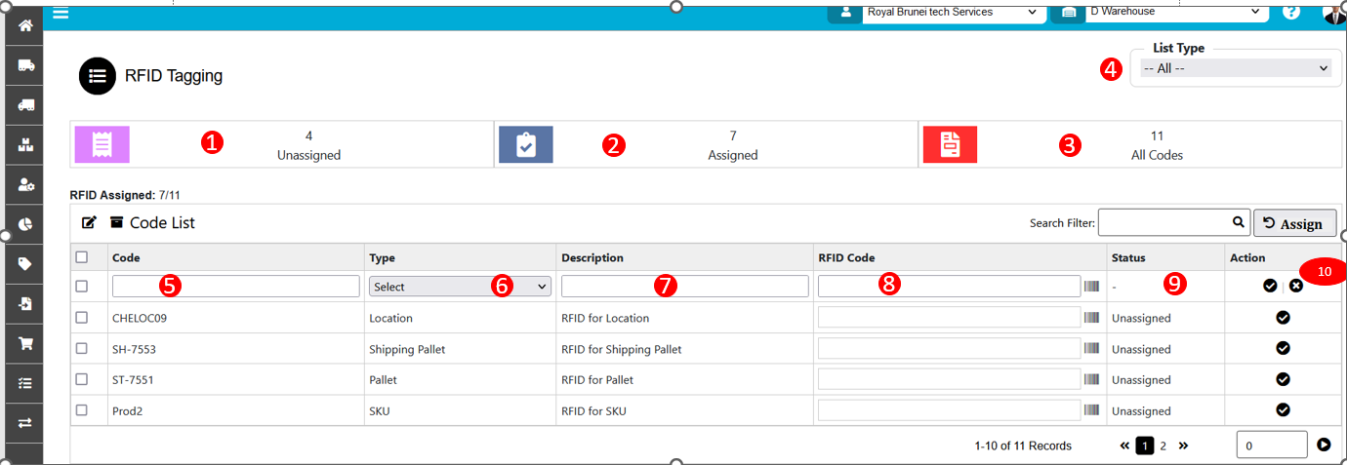
Task: Go to page 2 of the records
Action: [x=1163, y=446]
